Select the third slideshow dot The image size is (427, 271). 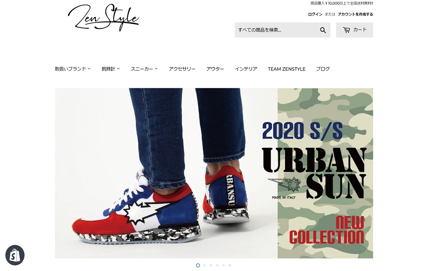pos(211,265)
